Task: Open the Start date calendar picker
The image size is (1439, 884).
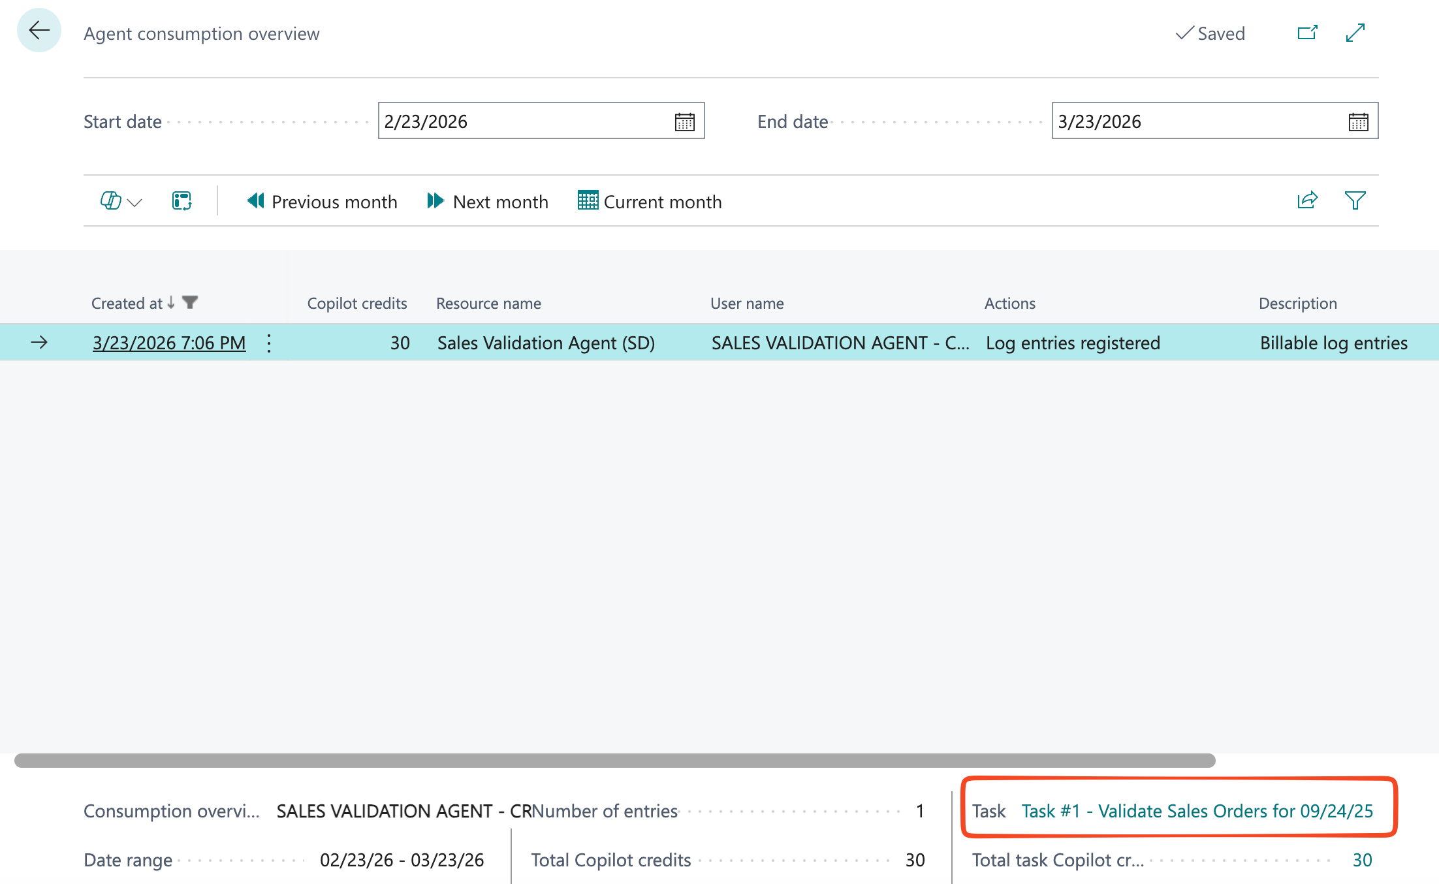Action: tap(684, 122)
